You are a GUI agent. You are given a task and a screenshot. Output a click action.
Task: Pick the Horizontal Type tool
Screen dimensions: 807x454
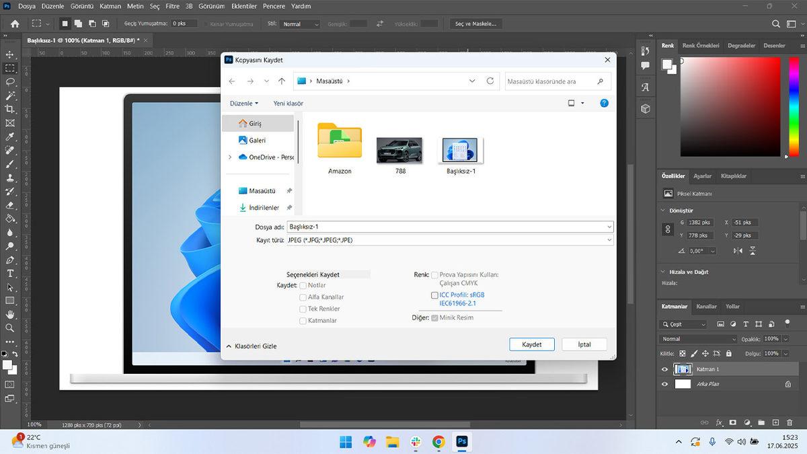[10, 274]
